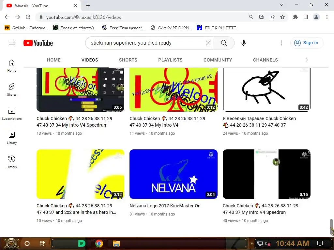View site information lock icon
The height and width of the screenshot is (250, 334).
pos(41,17)
